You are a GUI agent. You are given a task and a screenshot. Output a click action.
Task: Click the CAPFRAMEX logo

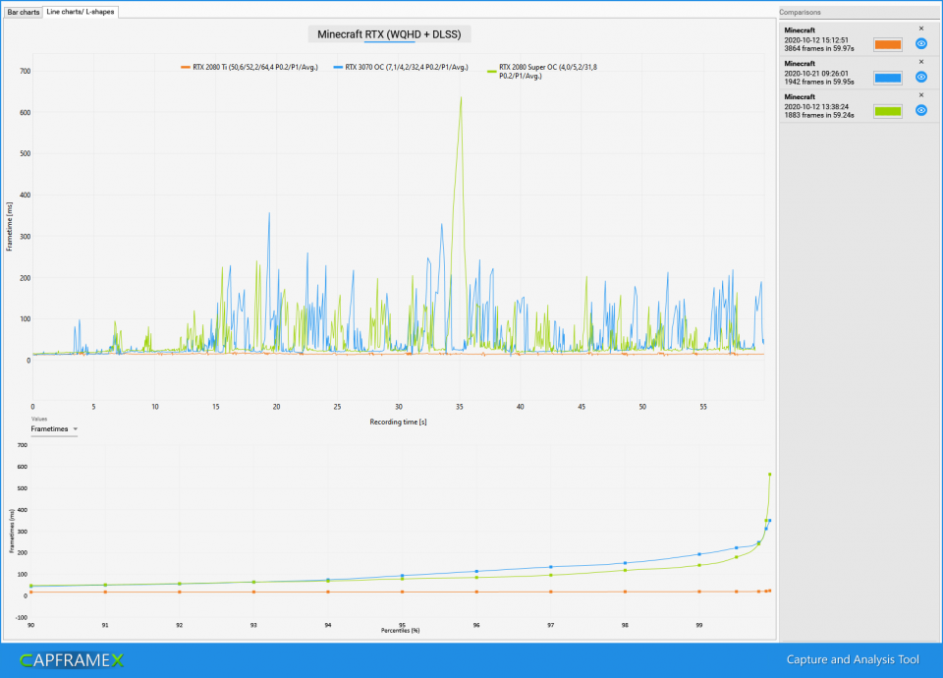(x=72, y=660)
